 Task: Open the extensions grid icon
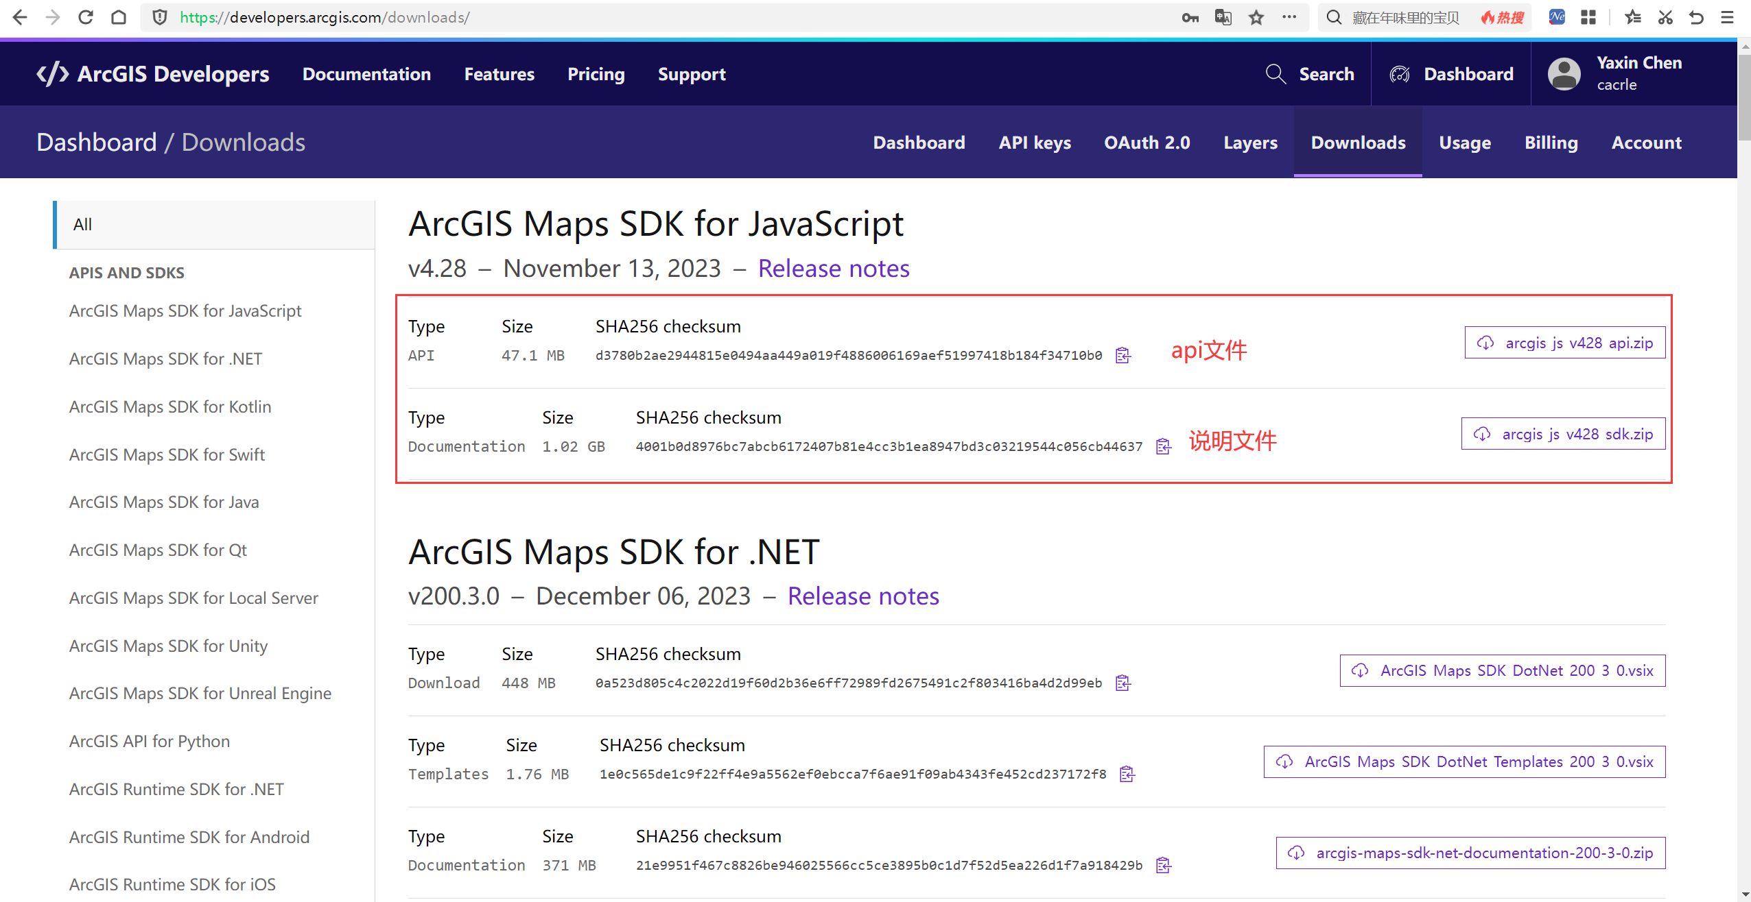coord(1588,17)
